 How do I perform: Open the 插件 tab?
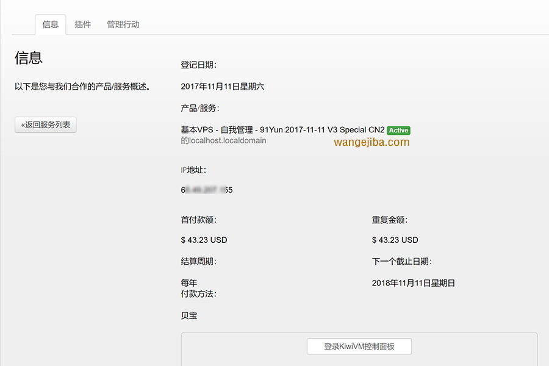pos(83,24)
